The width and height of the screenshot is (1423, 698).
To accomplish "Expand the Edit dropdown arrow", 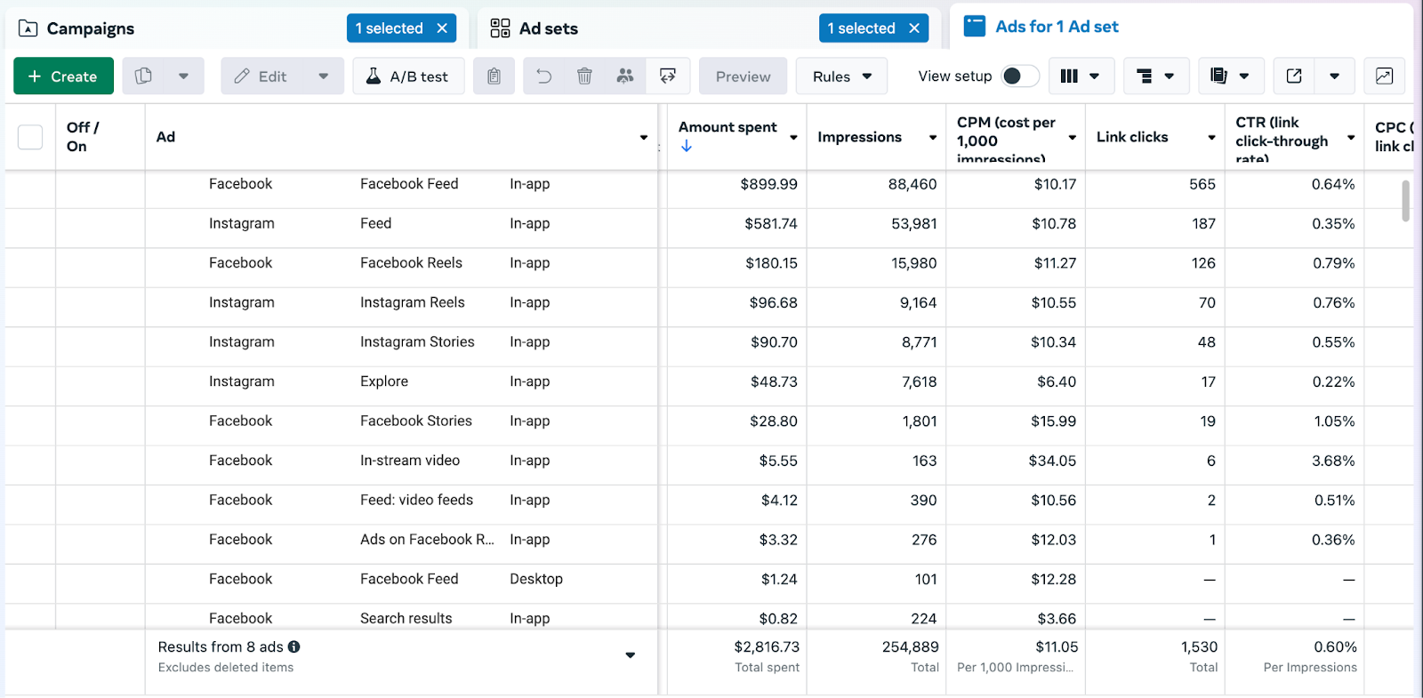I will 324,76.
